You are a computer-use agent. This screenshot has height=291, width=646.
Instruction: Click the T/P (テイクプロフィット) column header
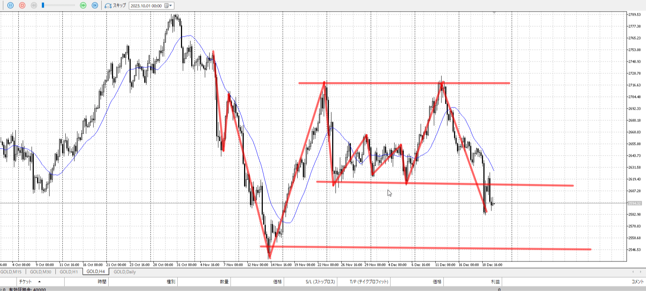click(x=369, y=282)
